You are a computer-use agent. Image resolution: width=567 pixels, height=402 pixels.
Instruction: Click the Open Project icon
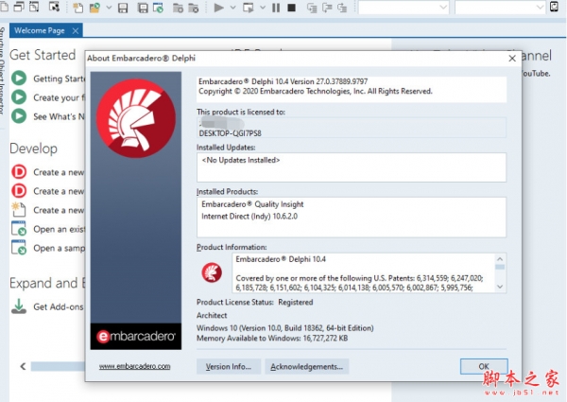coord(158,8)
